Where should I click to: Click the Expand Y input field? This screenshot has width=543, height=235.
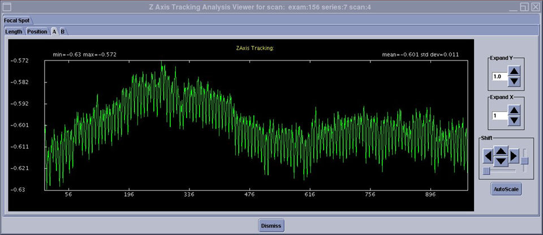(499, 77)
